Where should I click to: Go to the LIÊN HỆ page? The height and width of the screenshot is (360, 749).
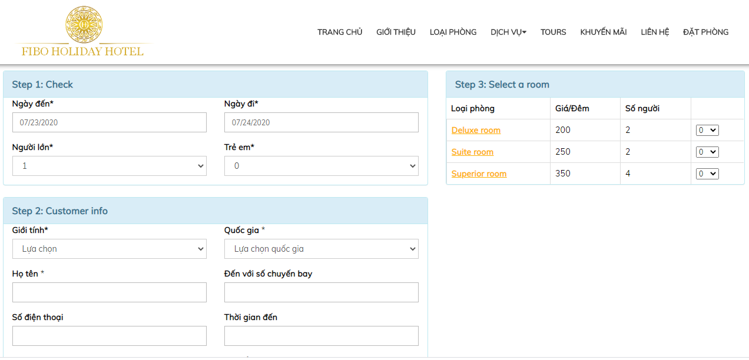[x=655, y=32]
